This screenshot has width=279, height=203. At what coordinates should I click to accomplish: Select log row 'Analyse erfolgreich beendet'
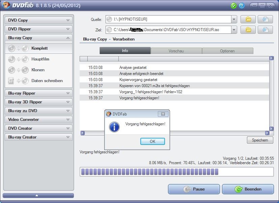[x=174, y=74]
